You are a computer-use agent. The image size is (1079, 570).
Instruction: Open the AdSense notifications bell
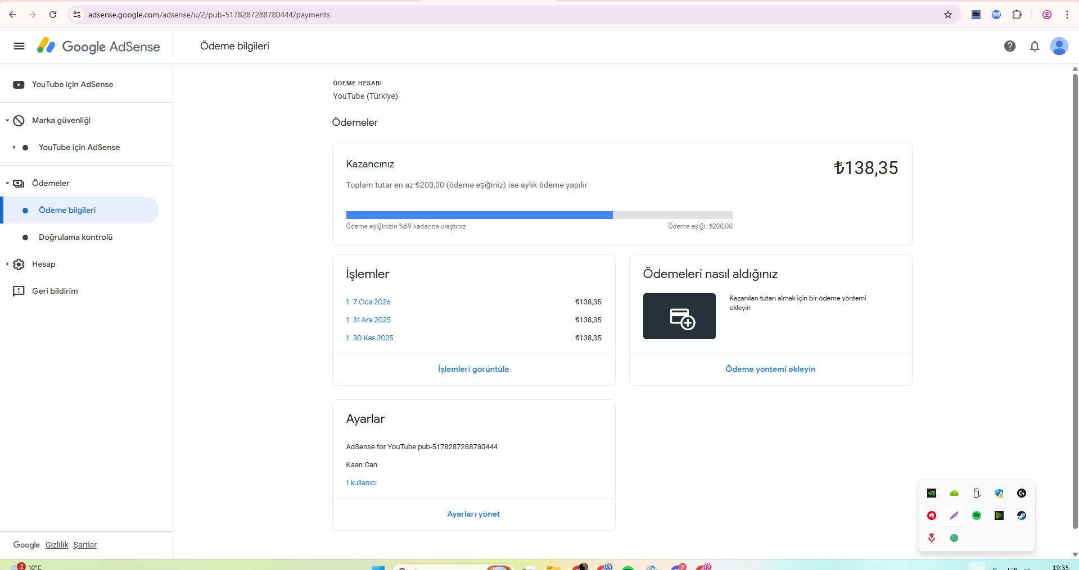1035,46
